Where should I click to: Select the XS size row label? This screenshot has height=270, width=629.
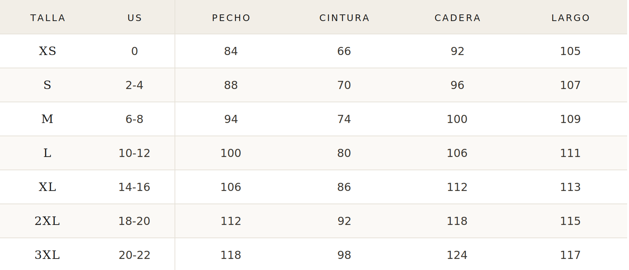coord(47,51)
